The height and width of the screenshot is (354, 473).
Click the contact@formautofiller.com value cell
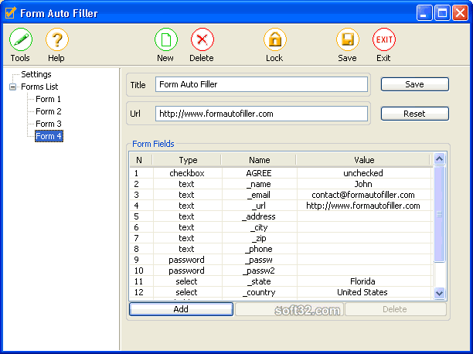point(363,195)
